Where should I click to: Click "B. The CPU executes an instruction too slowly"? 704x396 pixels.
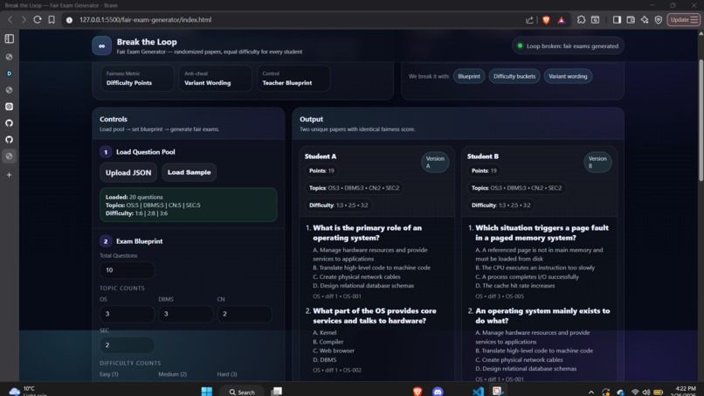pos(535,267)
